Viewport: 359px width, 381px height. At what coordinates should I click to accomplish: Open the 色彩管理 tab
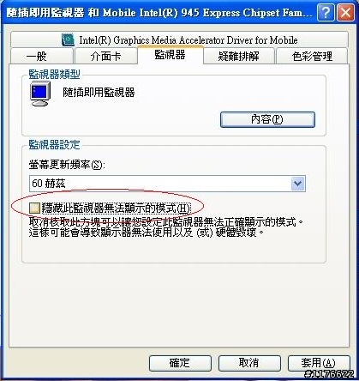[312, 56]
